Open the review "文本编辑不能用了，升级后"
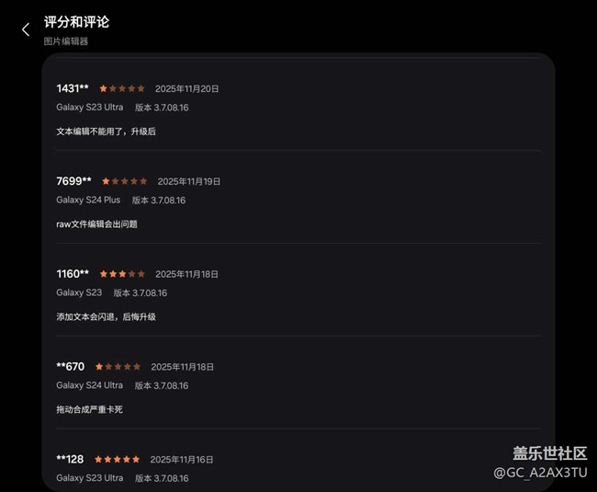Image resolution: width=597 pixels, height=492 pixels. click(x=106, y=132)
